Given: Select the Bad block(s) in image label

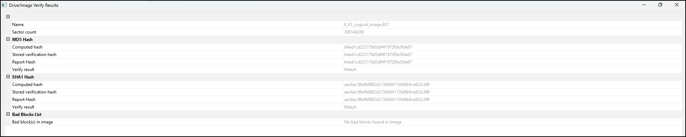Looking at the screenshot, I should pos(32,122).
